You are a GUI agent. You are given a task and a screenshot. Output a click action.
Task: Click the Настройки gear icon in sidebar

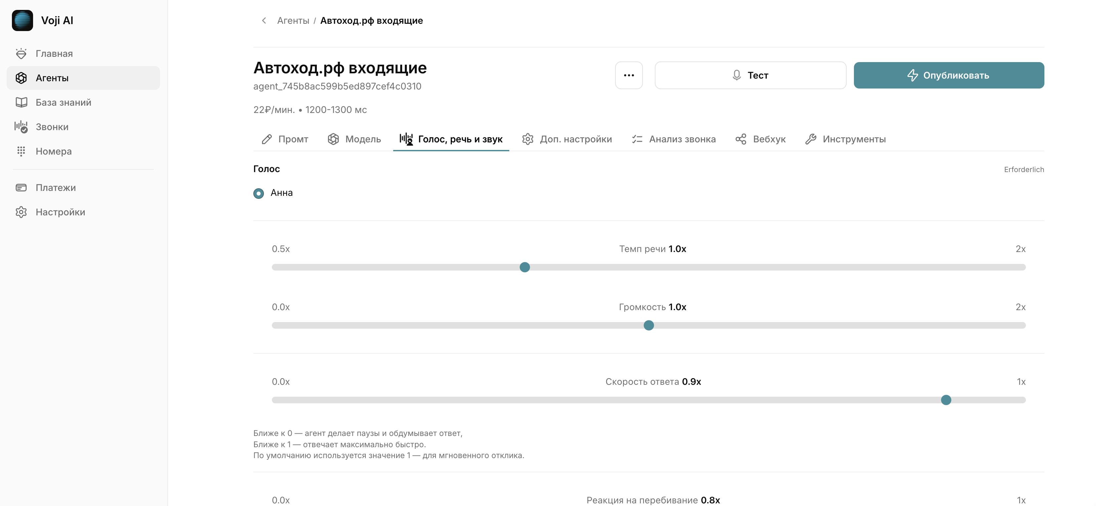(x=21, y=212)
